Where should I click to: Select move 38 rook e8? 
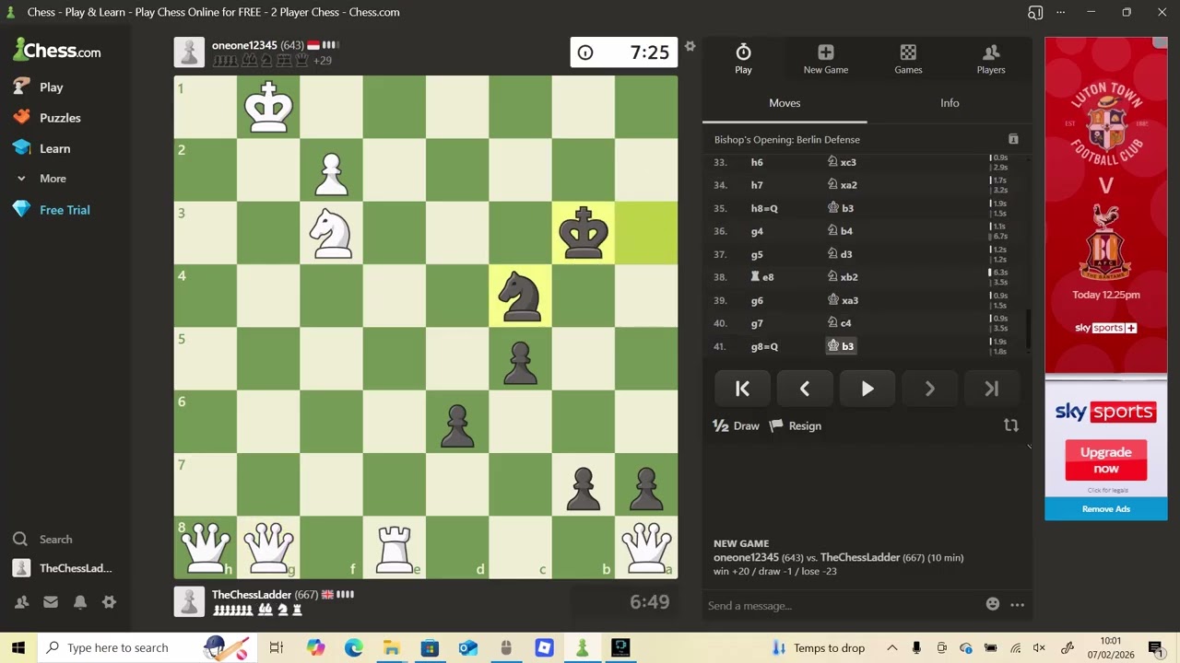[x=762, y=277]
